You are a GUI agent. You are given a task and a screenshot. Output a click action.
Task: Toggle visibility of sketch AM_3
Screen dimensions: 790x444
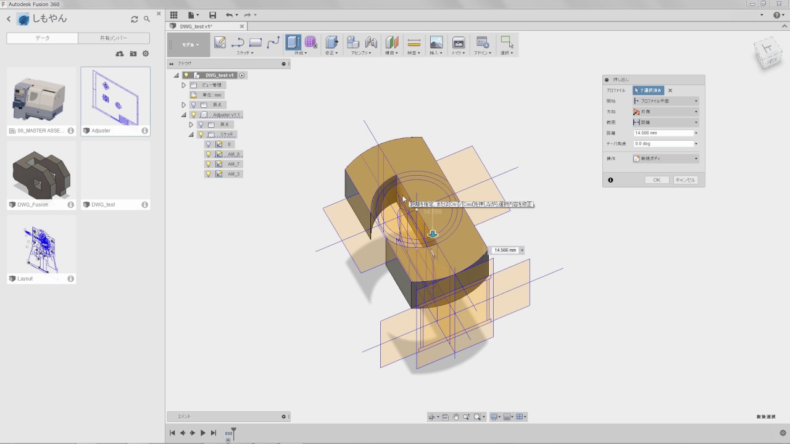tap(208, 174)
